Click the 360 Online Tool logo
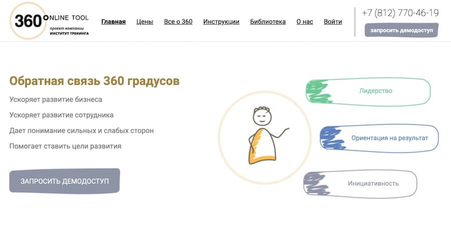451x236 pixels. tap(49, 21)
